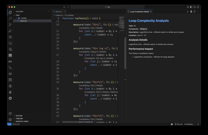Open the Accounts menu icon

click(x=10, y=114)
